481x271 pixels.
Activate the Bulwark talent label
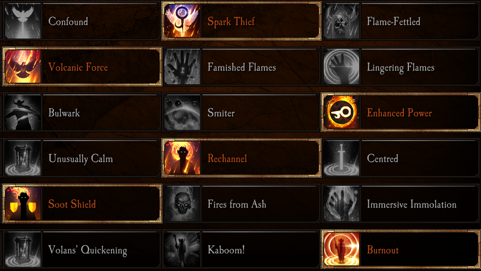tap(64, 113)
